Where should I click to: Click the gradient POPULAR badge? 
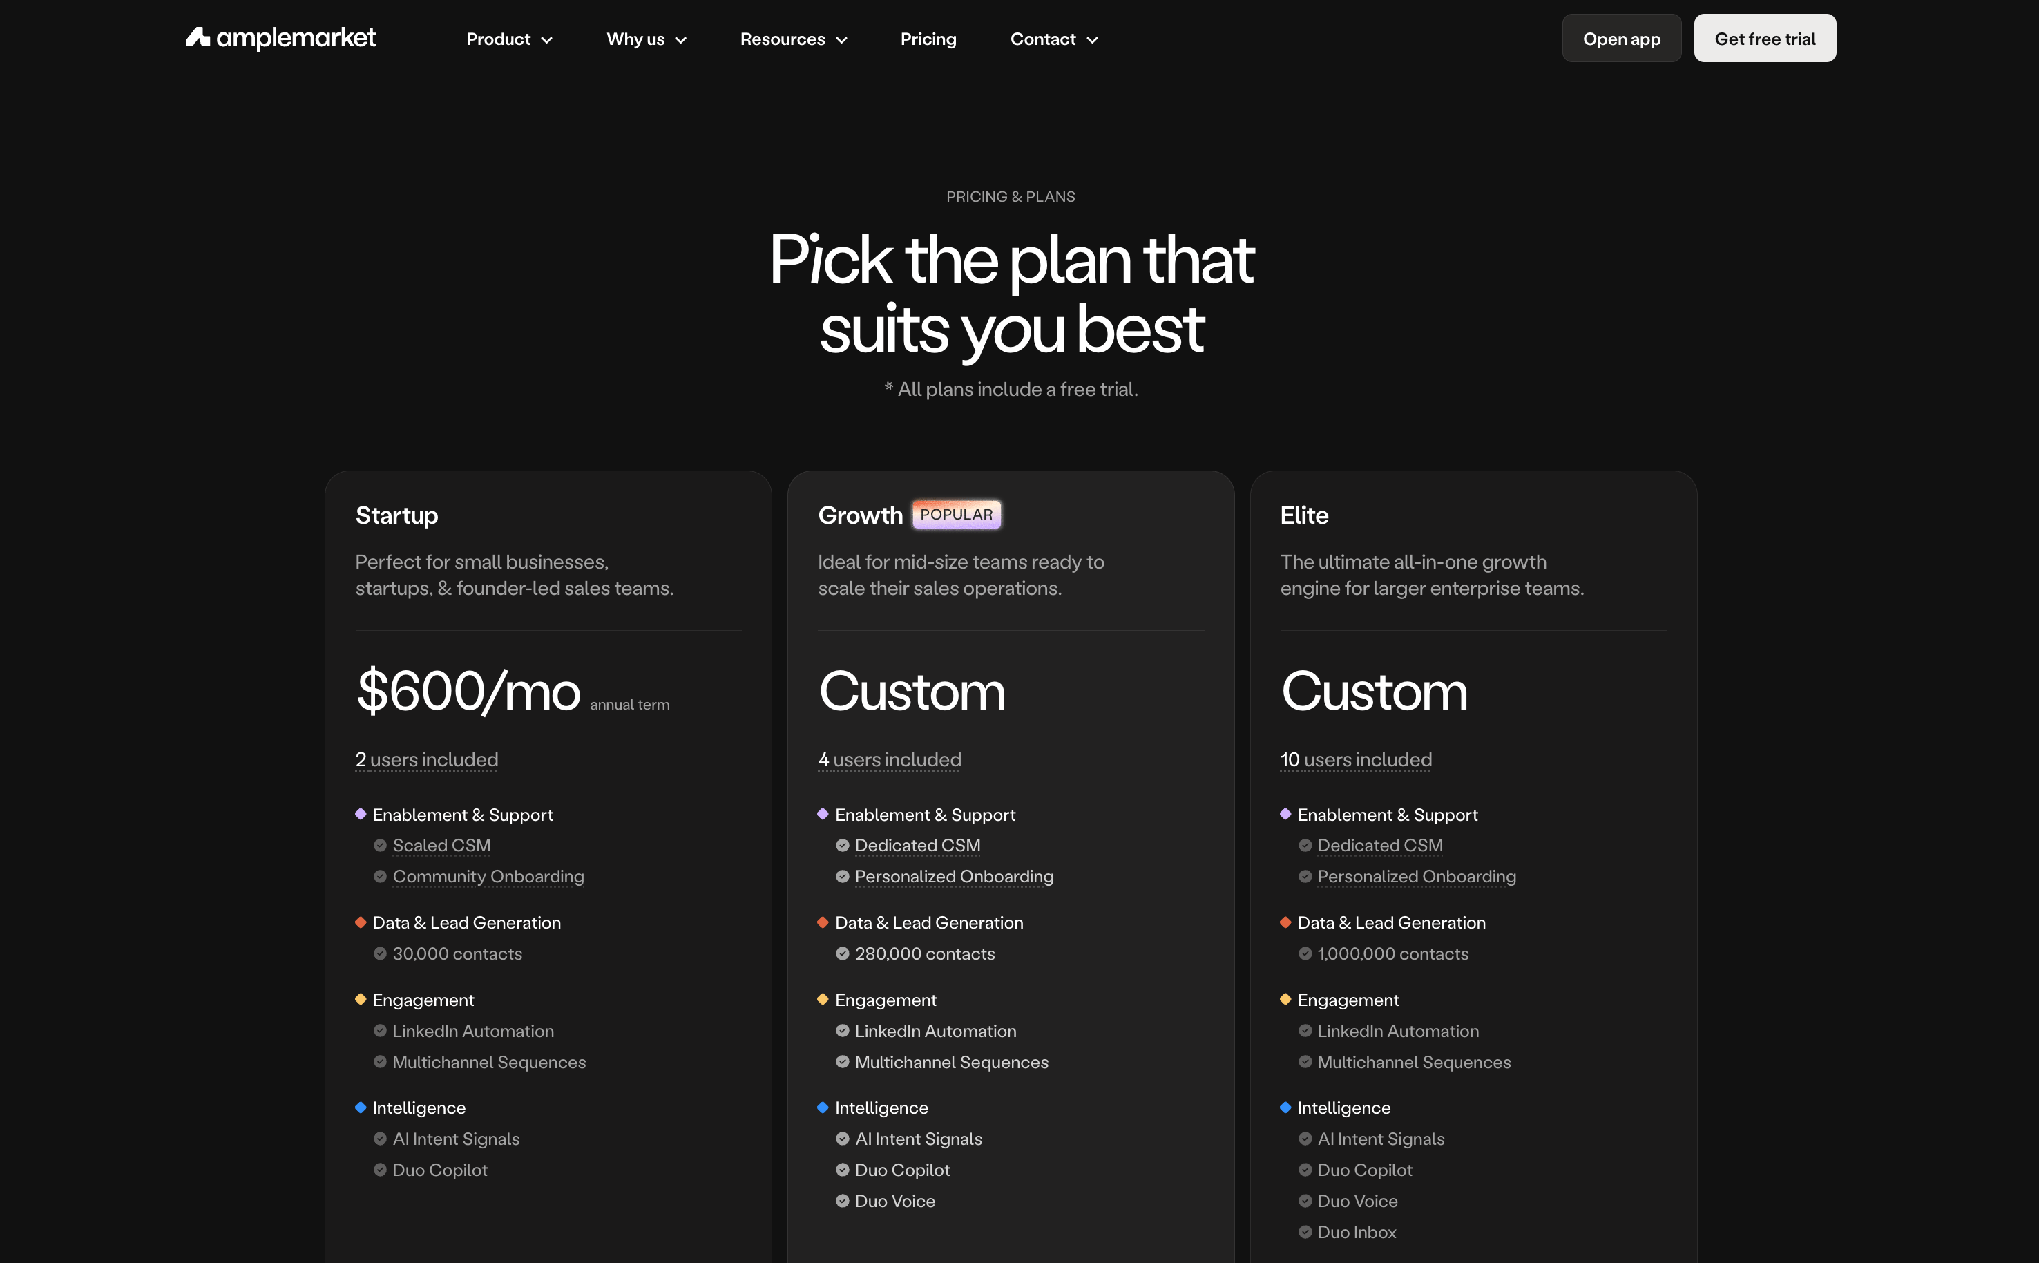click(956, 515)
